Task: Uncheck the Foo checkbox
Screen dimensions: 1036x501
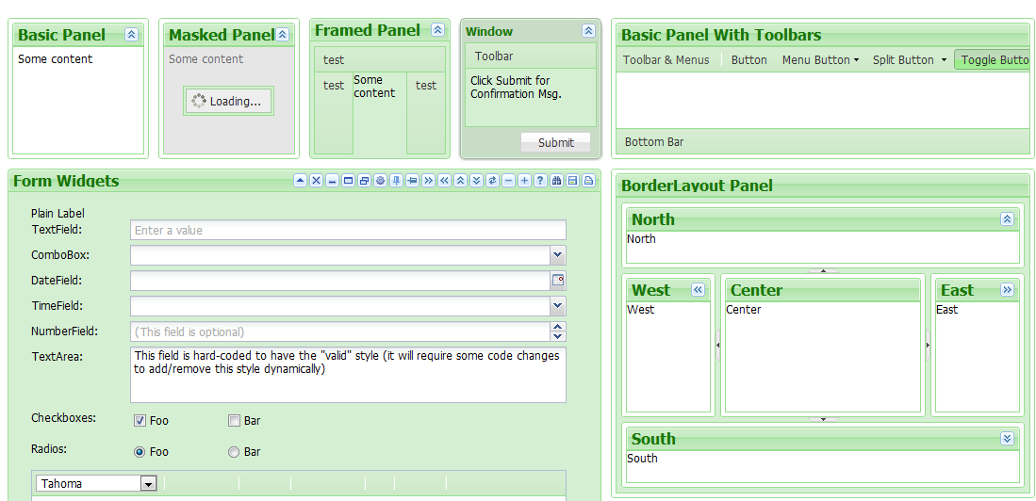Action: [x=140, y=420]
